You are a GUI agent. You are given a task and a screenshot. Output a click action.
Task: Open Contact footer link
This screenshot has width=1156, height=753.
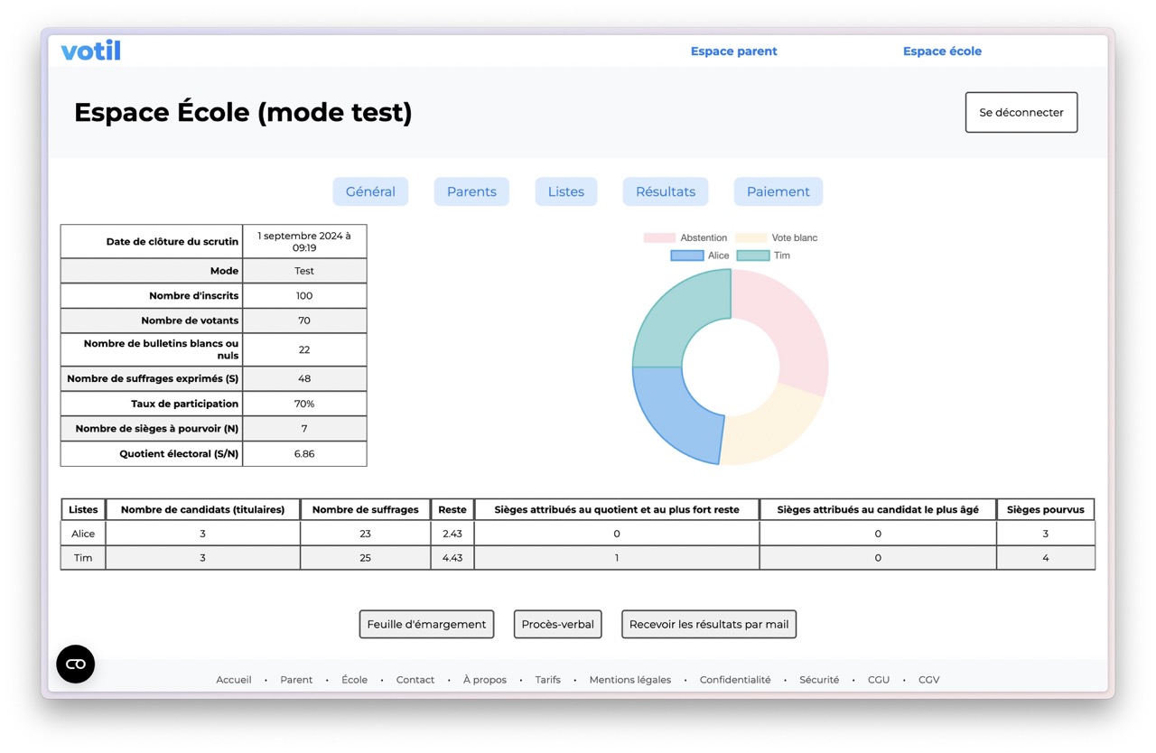point(415,680)
